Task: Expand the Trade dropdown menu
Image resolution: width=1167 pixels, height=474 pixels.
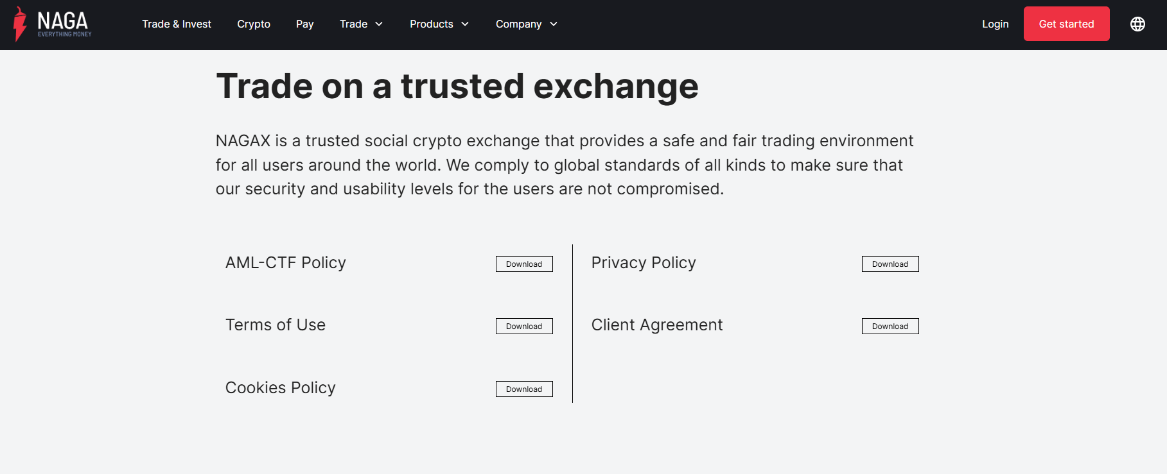Action: (x=361, y=24)
